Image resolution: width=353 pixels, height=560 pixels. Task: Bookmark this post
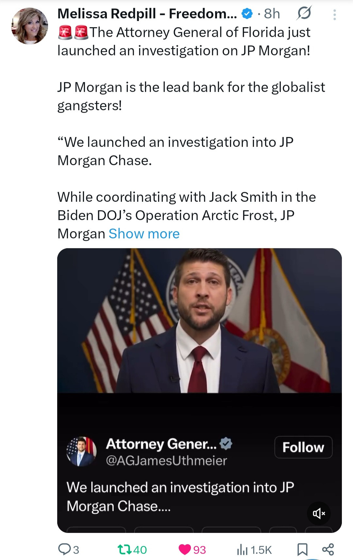302,549
